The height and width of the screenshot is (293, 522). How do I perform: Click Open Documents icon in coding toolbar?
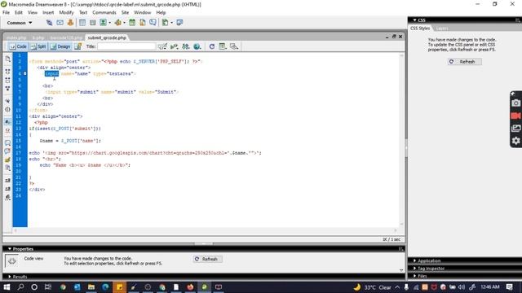pos(7,59)
